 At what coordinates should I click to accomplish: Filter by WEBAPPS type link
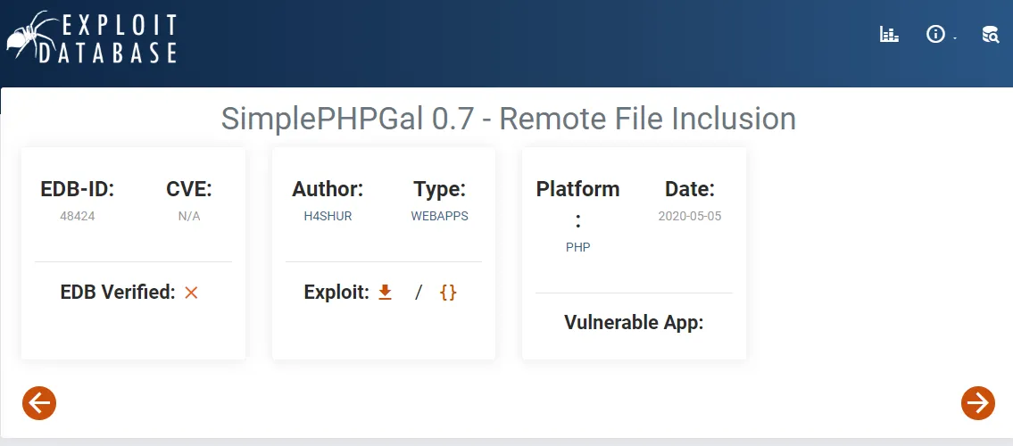(x=439, y=216)
